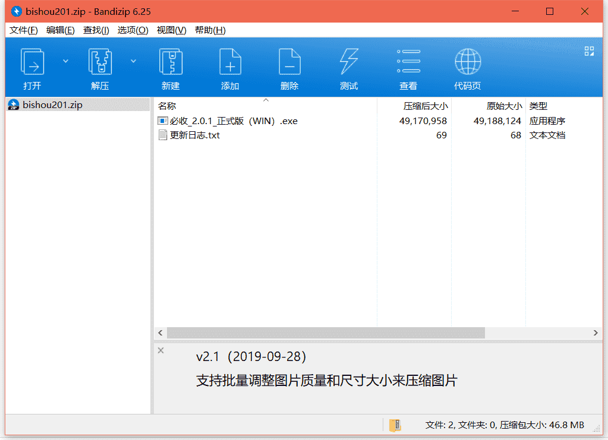The width and height of the screenshot is (608, 440).
Task: Click the grid layout icon at toolbar corner
Action: click(589, 51)
